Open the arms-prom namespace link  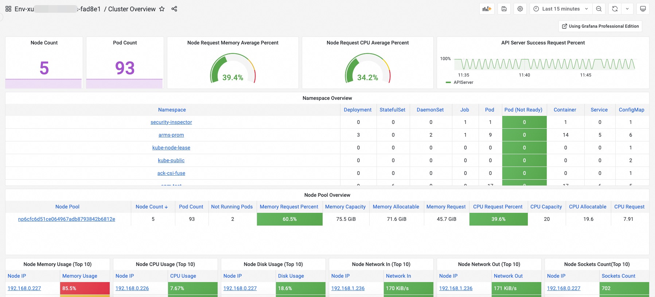(x=171, y=135)
